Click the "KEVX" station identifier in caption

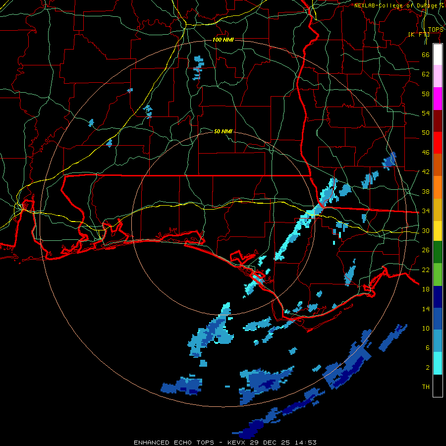[x=237, y=443]
